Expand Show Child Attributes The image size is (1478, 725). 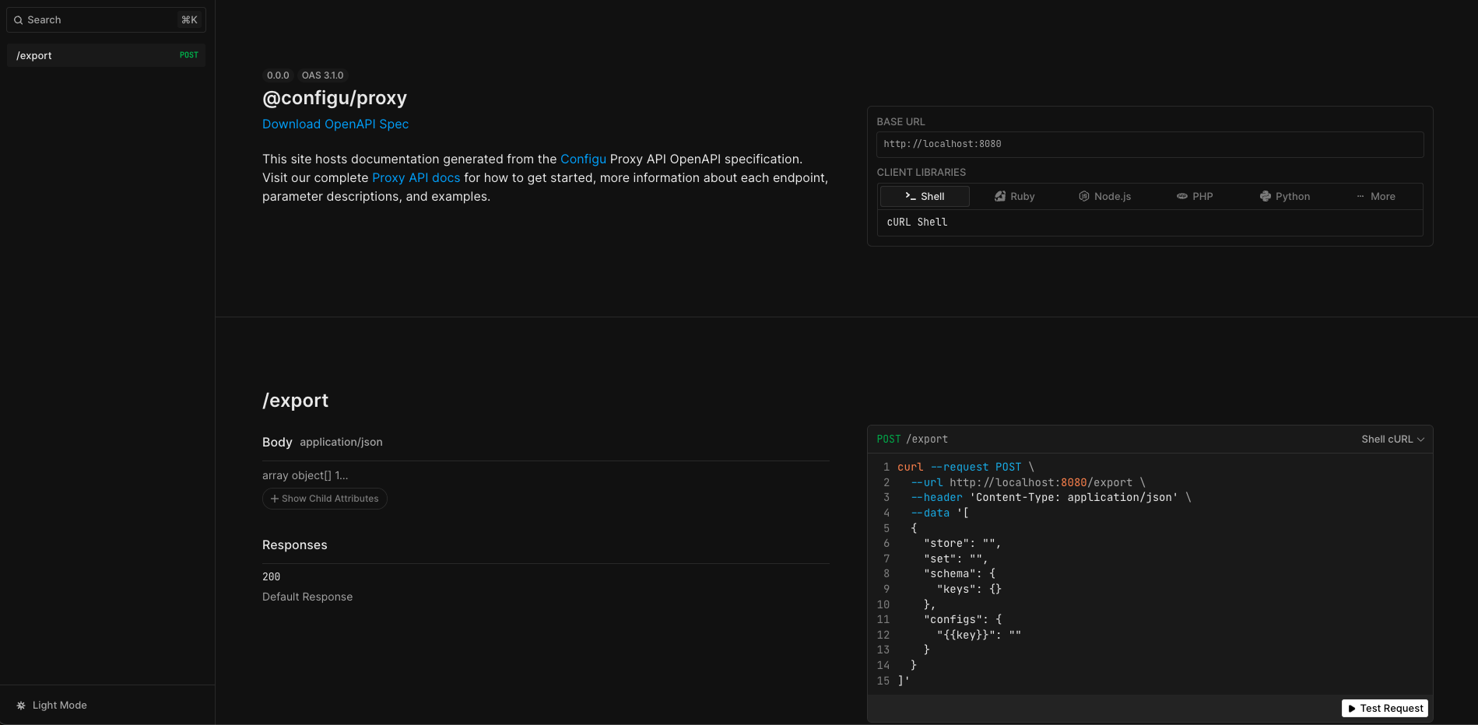(325, 499)
